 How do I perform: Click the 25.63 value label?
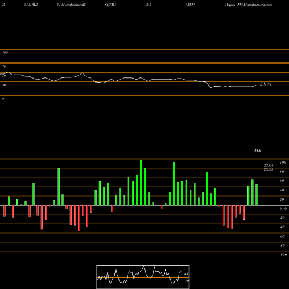(269, 165)
